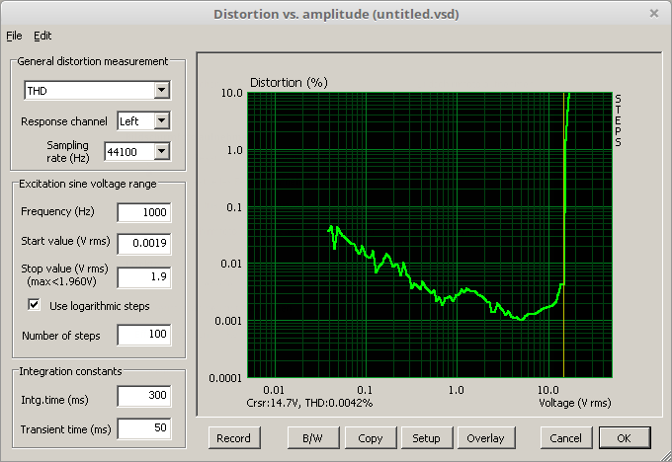Click the Overlay button
Screen dimensions: 672x462
(x=485, y=437)
